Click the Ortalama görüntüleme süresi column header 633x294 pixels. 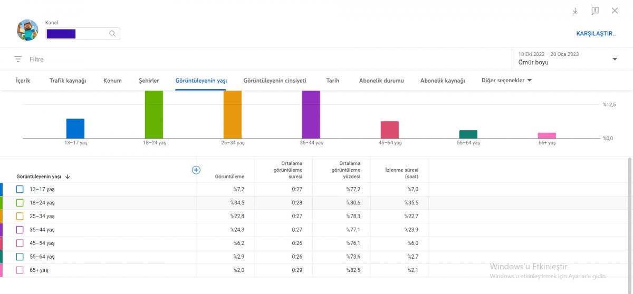288,170
